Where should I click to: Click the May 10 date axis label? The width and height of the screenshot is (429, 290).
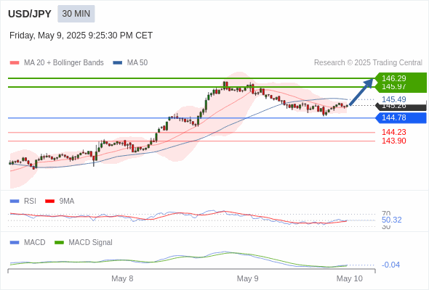click(x=350, y=278)
